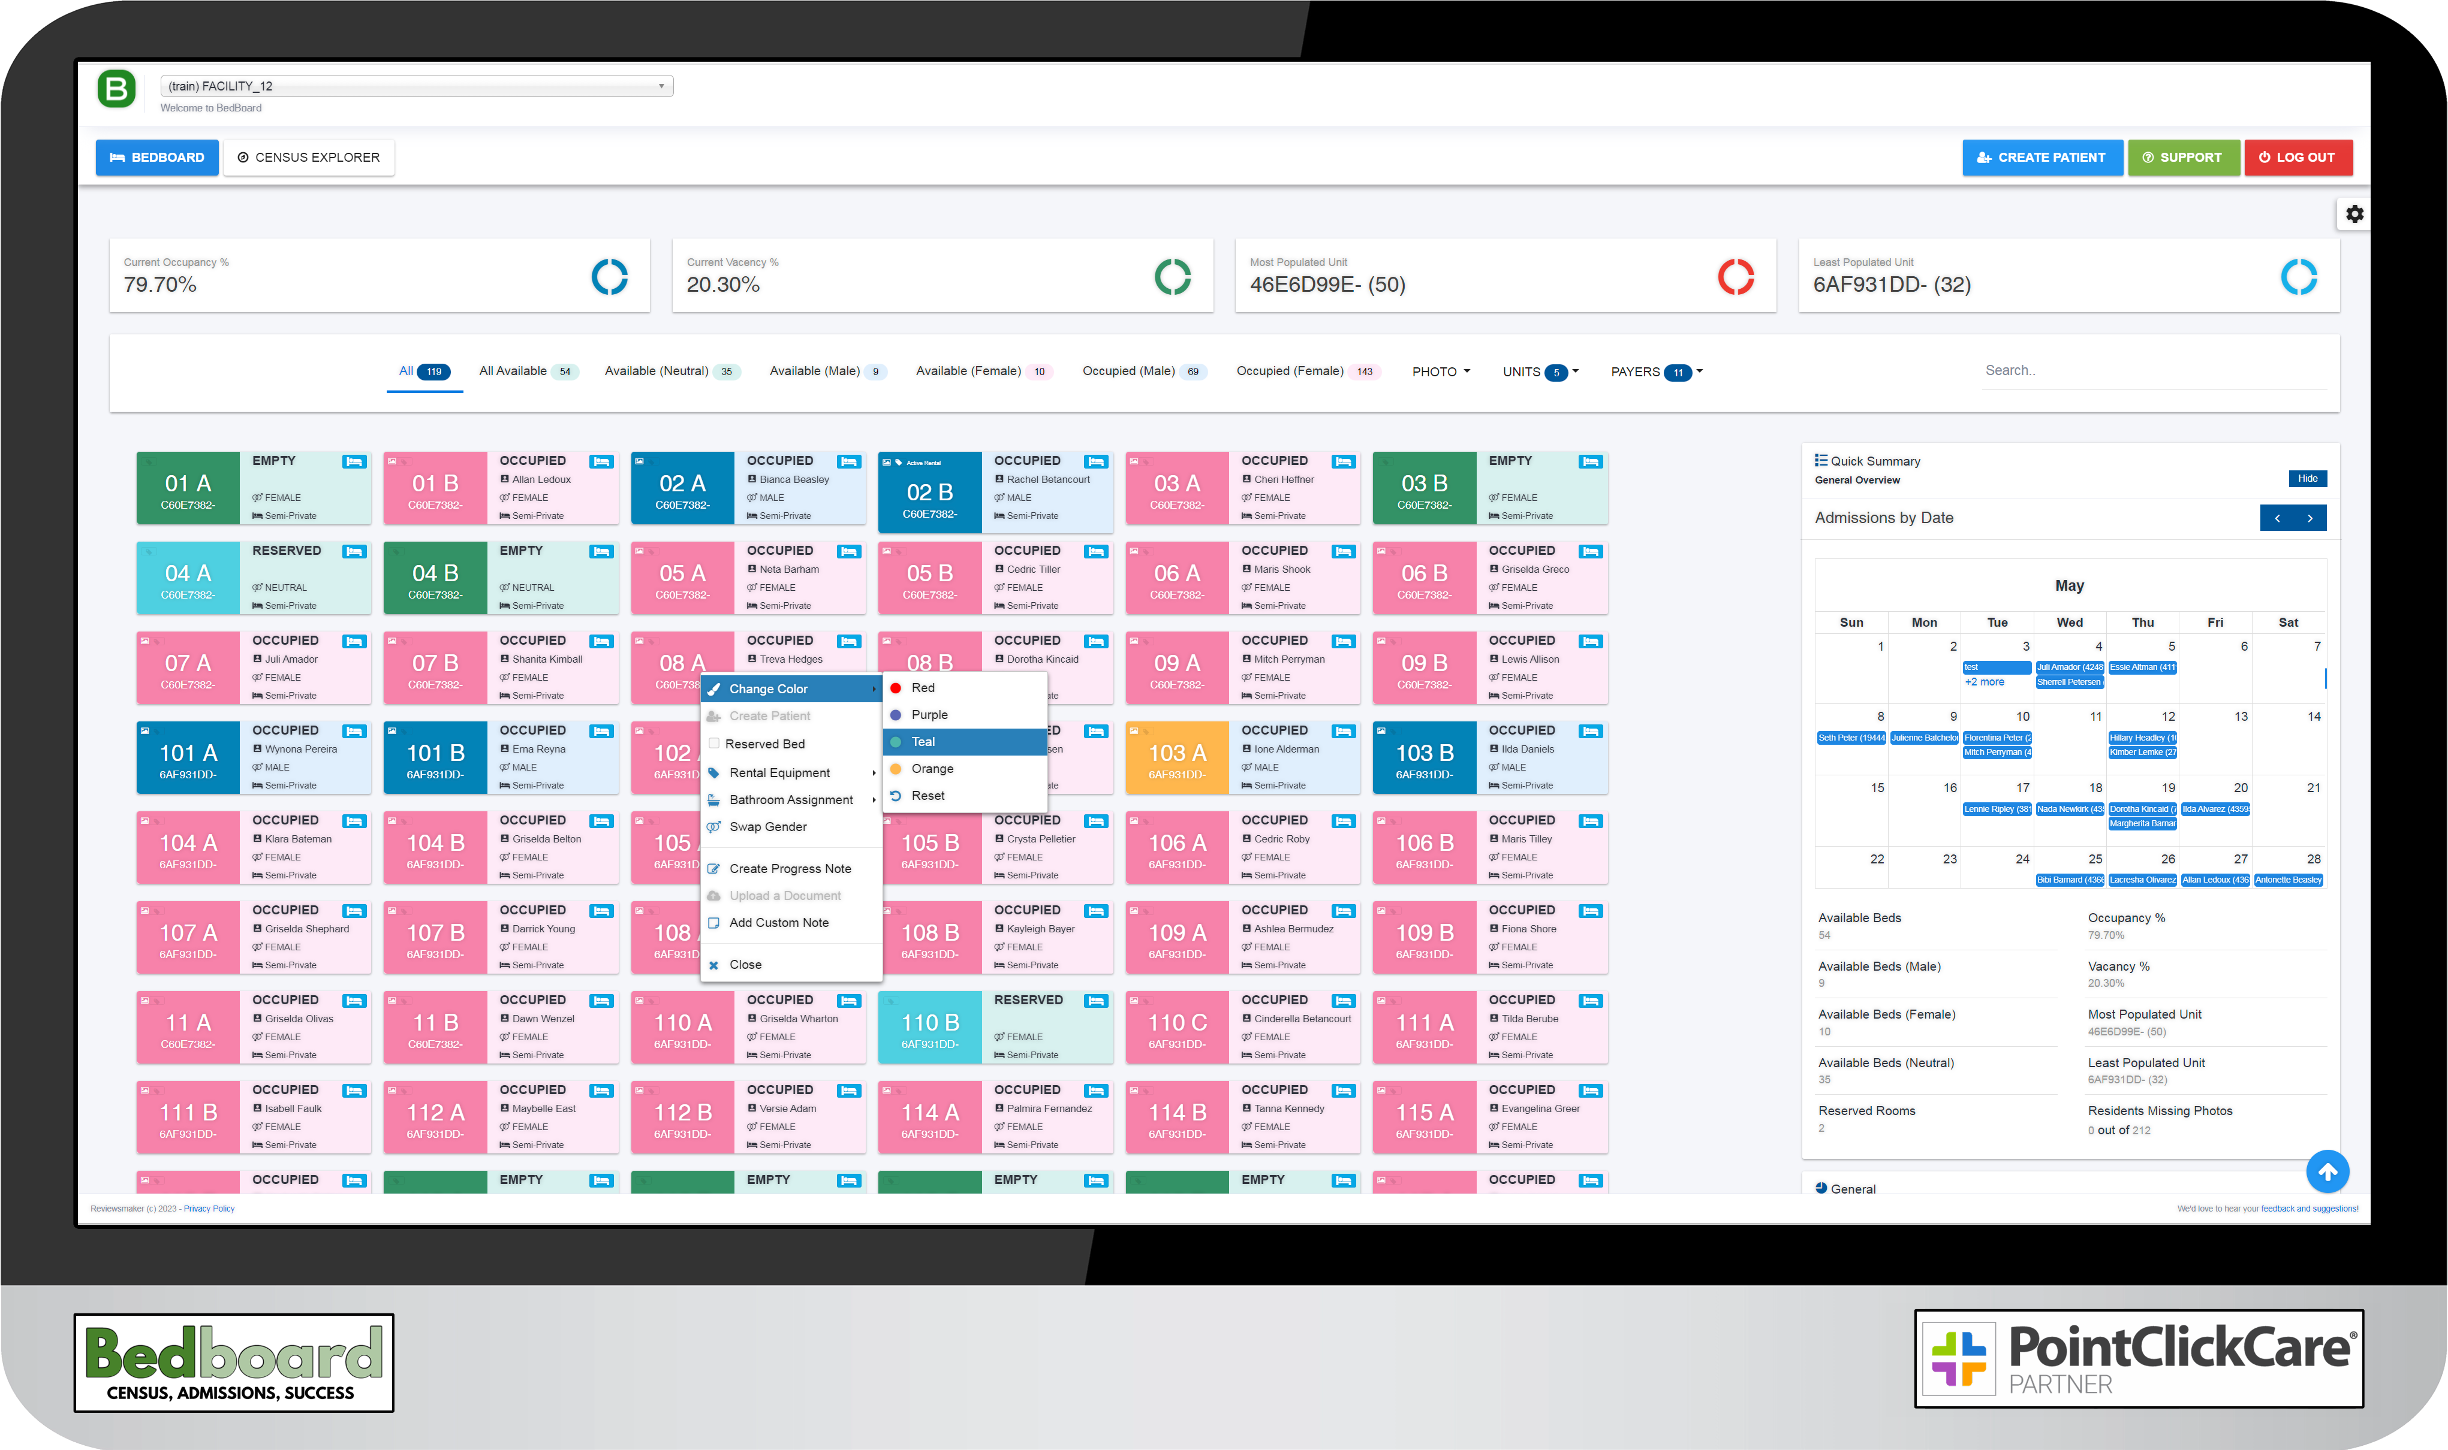Select the Available (Male) tab
The image size is (2448, 1450).
[827, 371]
